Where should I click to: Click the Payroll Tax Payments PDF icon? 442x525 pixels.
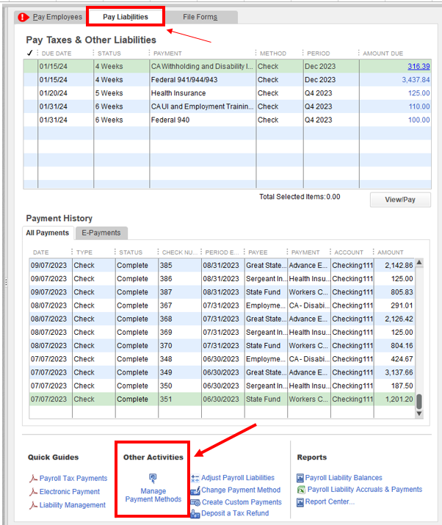33,479
